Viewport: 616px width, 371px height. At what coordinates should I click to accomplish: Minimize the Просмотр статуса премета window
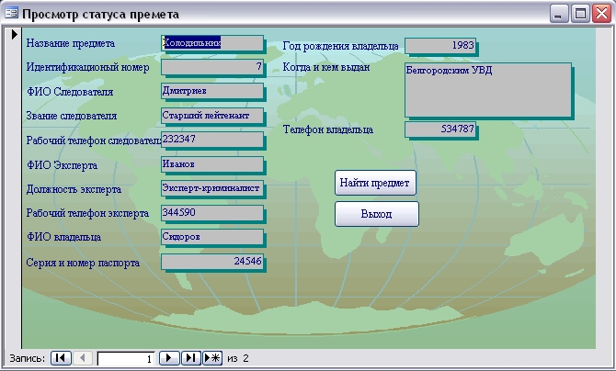559,14
